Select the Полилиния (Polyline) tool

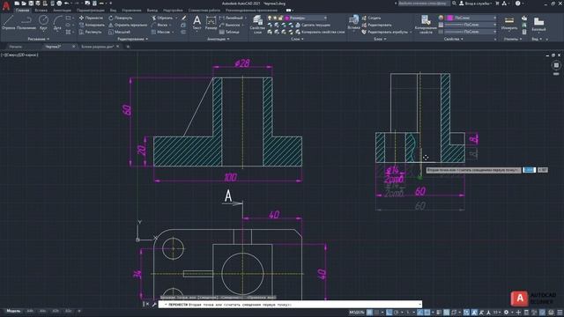click(26, 22)
